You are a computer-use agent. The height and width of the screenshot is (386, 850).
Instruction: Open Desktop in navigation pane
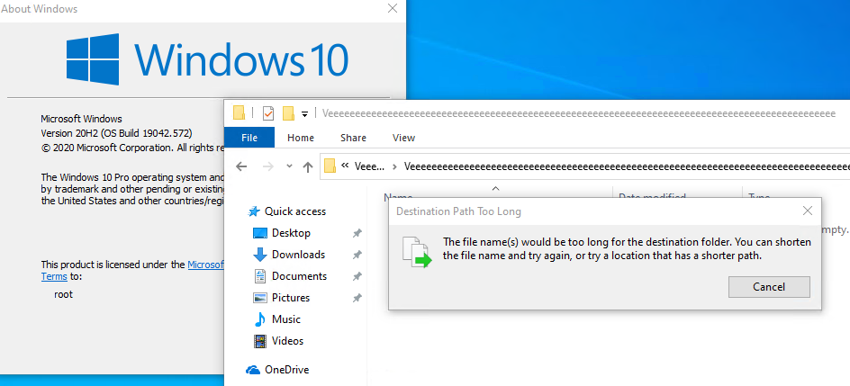291,233
